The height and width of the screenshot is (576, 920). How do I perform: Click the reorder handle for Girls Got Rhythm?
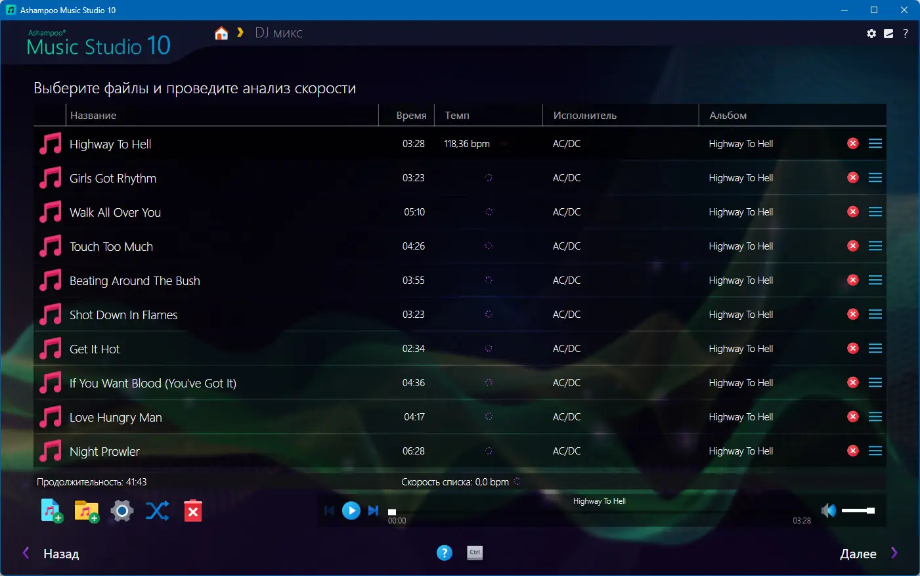click(875, 177)
